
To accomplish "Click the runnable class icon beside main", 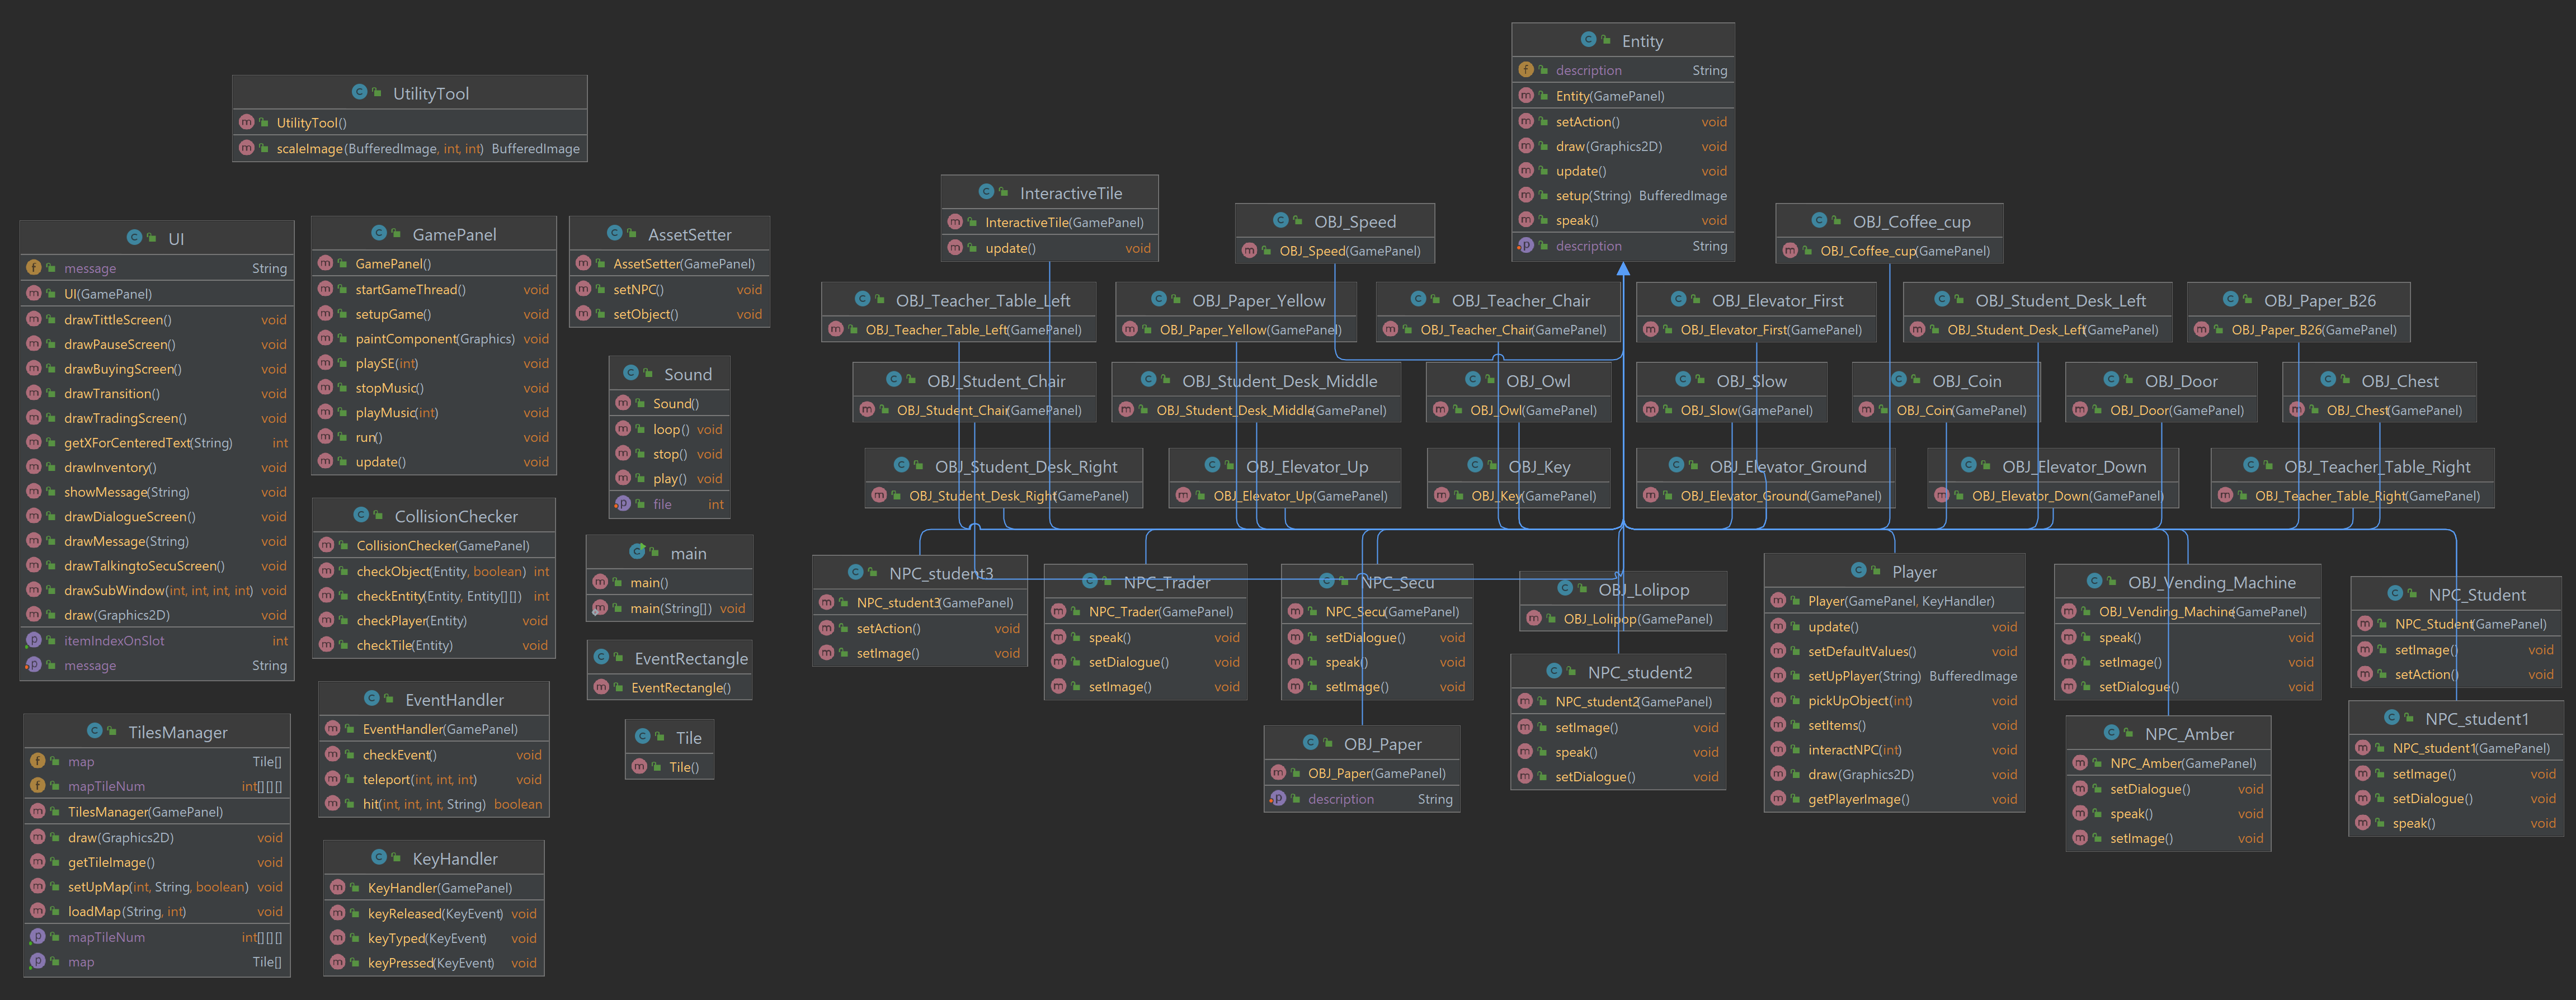I will 637,552.
